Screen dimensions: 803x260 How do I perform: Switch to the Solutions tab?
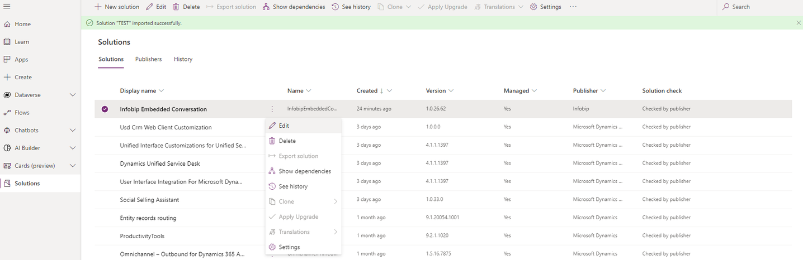[111, 59]
